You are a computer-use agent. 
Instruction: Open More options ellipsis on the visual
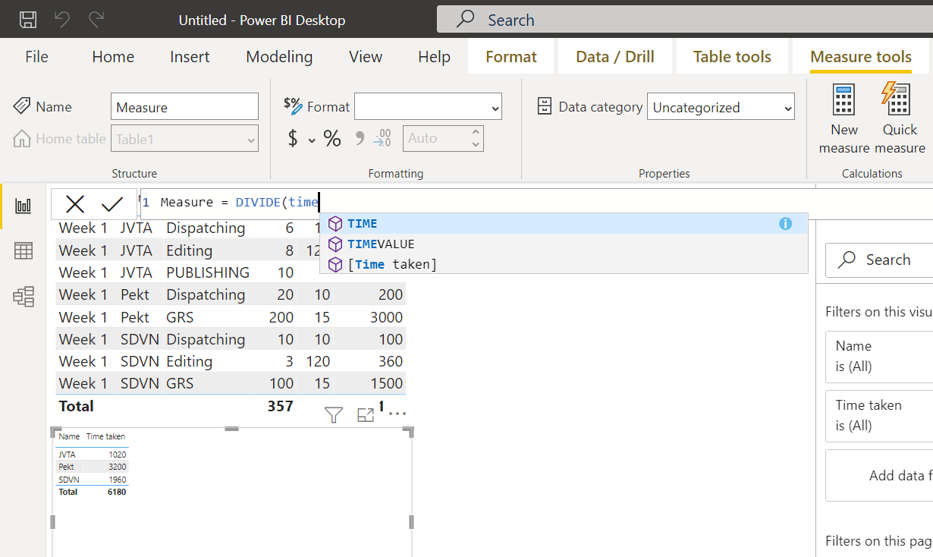point(397,414)
